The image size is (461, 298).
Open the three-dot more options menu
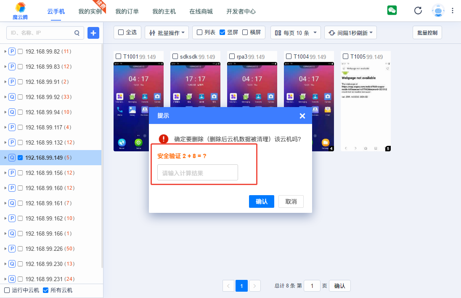453,11
